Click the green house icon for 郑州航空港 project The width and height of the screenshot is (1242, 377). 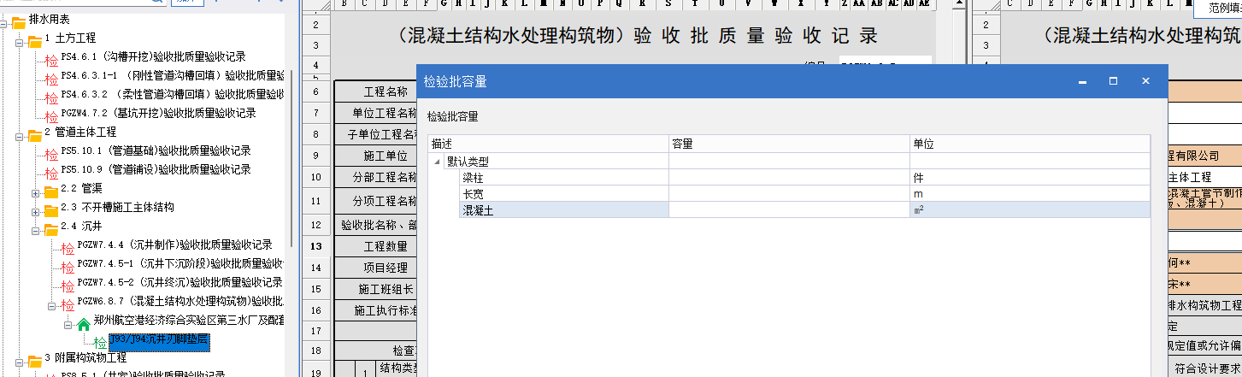(84, 323)
